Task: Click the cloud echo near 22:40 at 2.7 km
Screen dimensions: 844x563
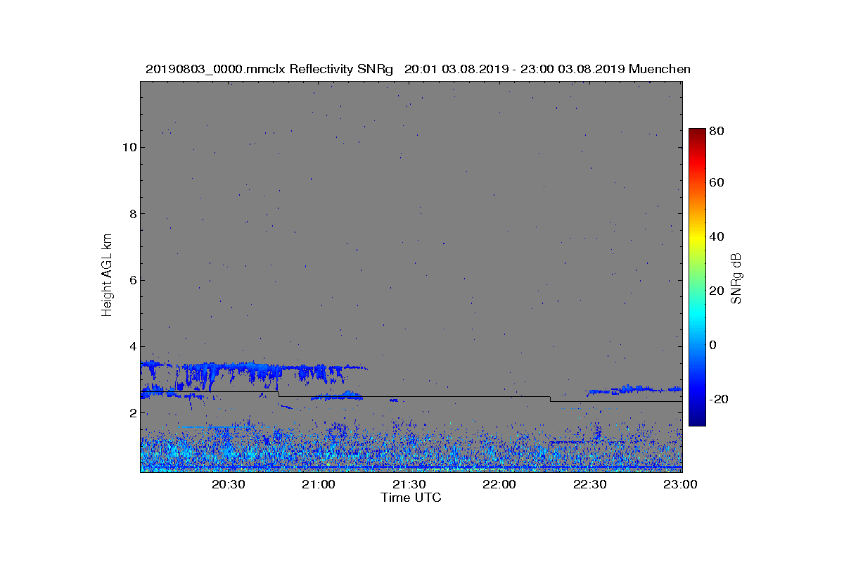Action: (633, 389)
